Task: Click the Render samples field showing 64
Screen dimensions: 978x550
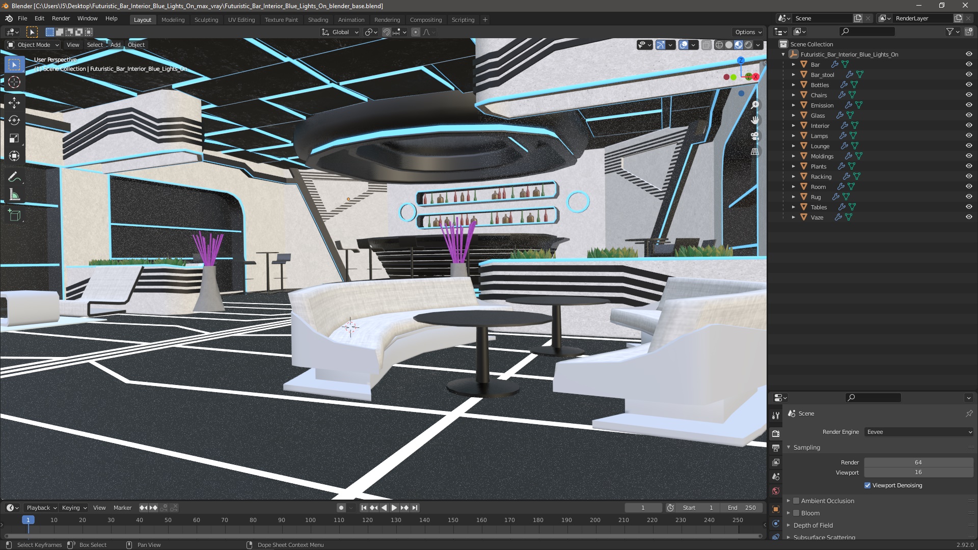Action: pos(918,462)
